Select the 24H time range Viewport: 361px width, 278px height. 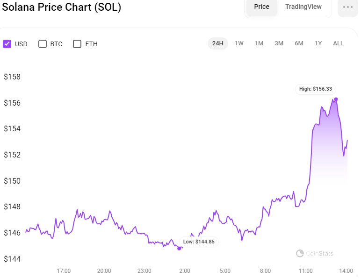[x=217, y=43]
